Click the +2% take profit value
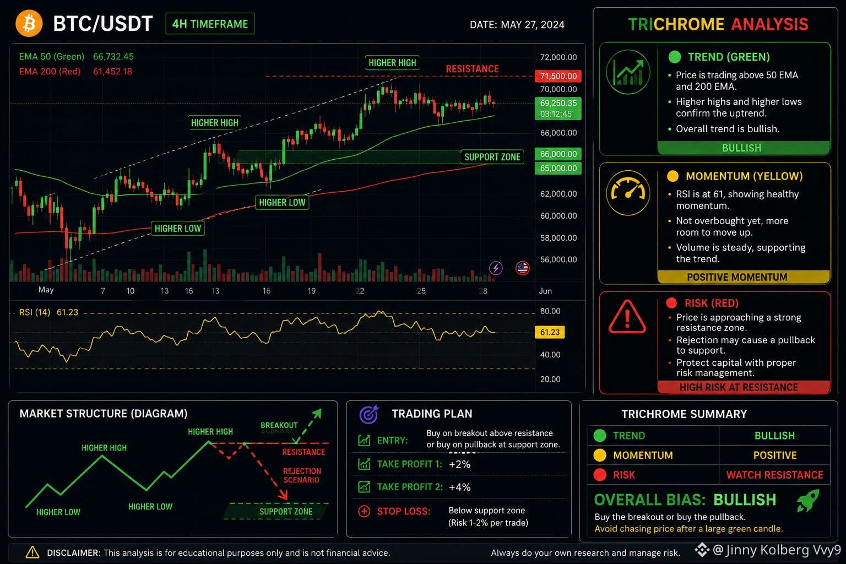 tap(459, 464)
